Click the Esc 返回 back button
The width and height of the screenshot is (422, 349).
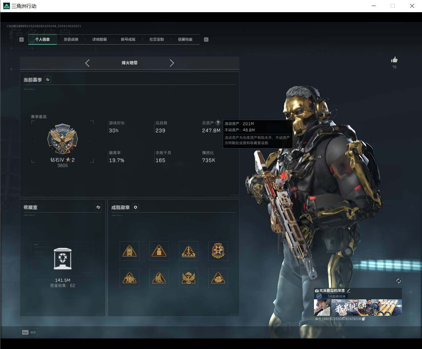coord(29,332)
